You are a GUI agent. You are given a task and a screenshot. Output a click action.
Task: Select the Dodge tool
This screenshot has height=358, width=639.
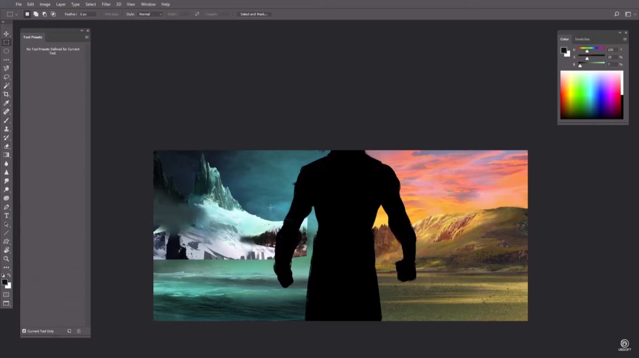6,190
